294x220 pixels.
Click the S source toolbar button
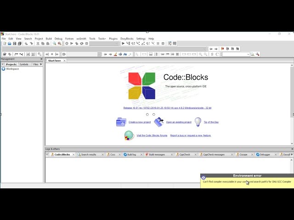tap(212, 54)
